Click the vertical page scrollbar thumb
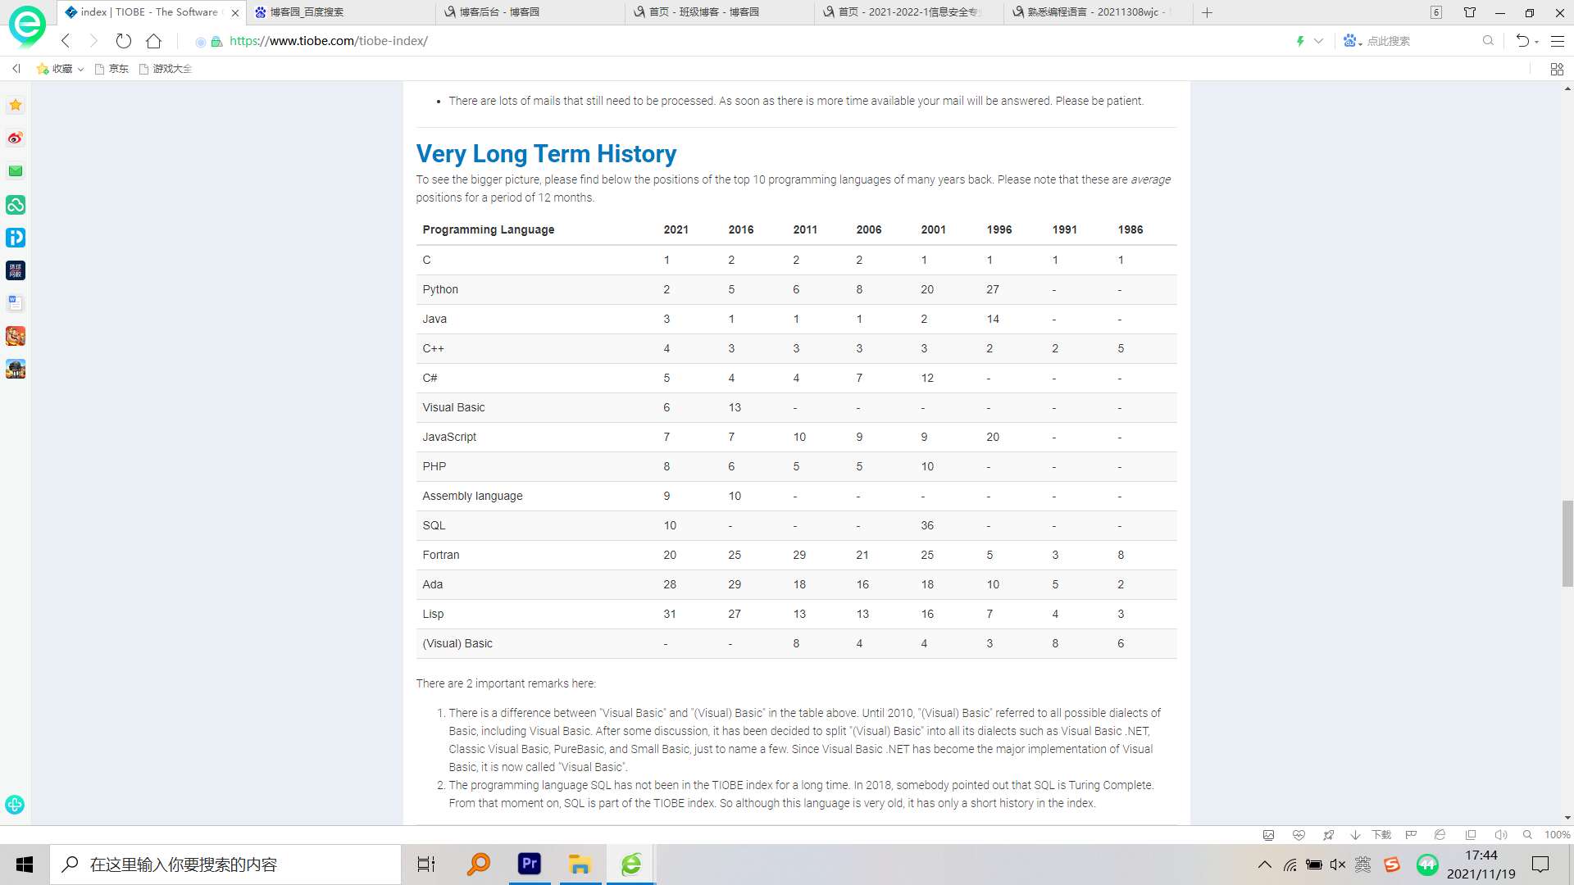Image resolution: width=1574 pixels, height=885 pixels. point(1567,544)
